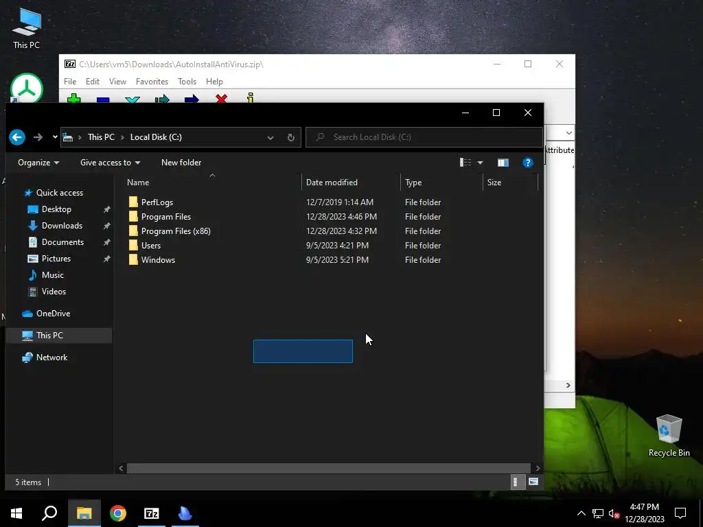This screenshot has width=703, height=527.
Task: Open the File menu in 7-Zip
Action: 70,82
